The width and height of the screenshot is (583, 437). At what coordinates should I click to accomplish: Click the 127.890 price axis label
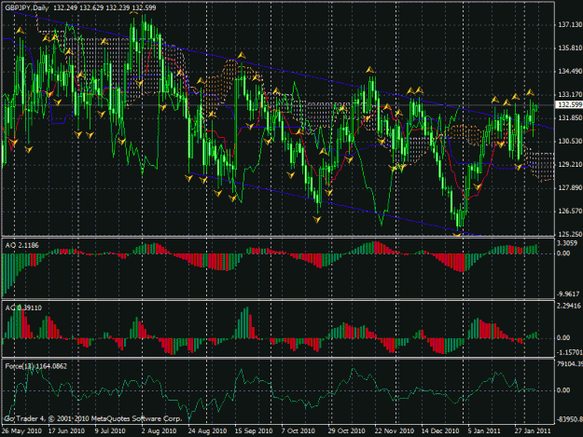[x=570, y=188]
